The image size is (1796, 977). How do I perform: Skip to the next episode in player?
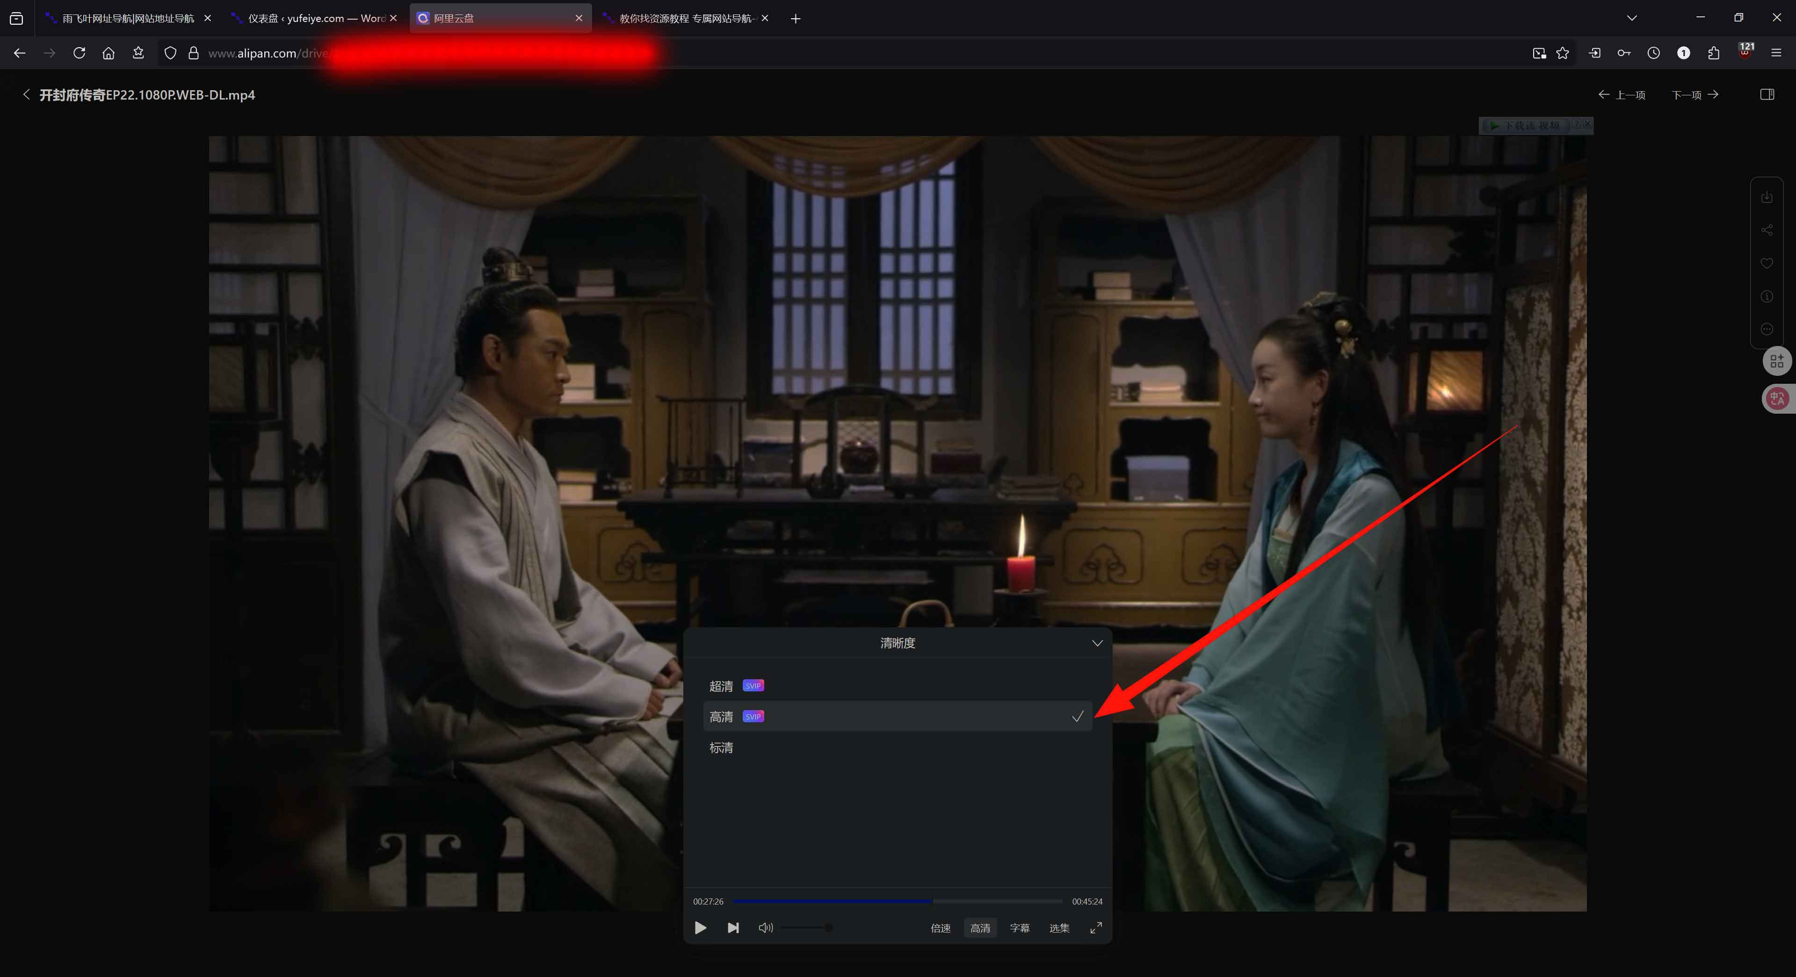[x=733, y=927]
